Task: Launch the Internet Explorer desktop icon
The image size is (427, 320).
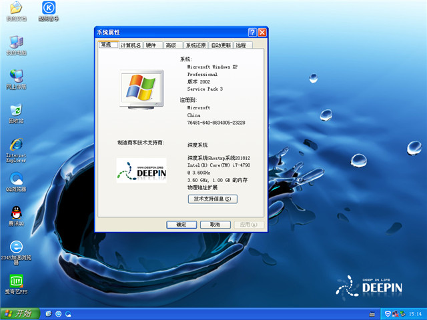Action: pos(16,150)
